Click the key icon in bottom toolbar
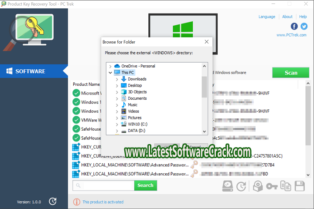 pos(271,186)
